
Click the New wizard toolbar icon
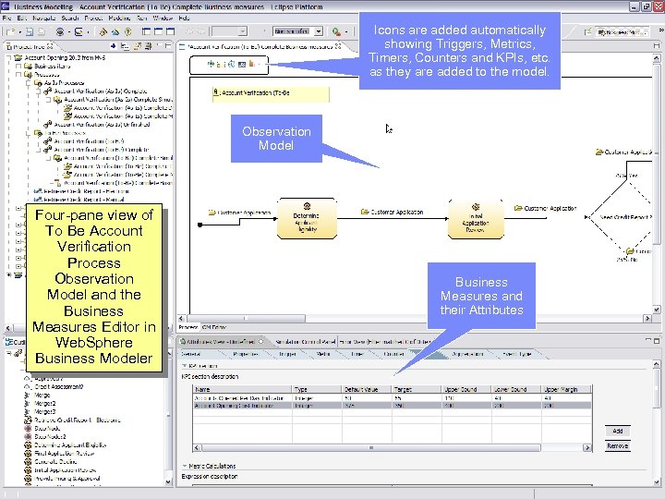(x=10, y=31)
